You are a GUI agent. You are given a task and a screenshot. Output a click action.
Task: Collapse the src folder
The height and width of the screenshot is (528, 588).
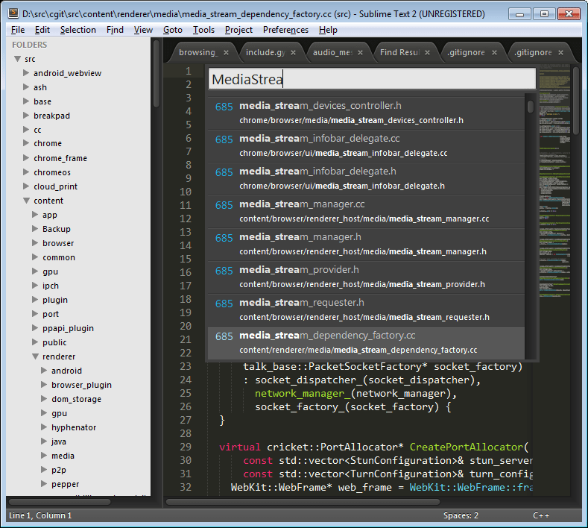coord(17,59)
